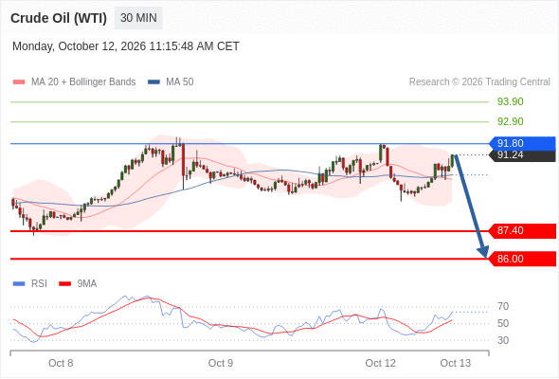The width and height of the screenshot is (559, 379).
Task: Click the blue 91.80 pivot price tag
Action: pos(522,143)
